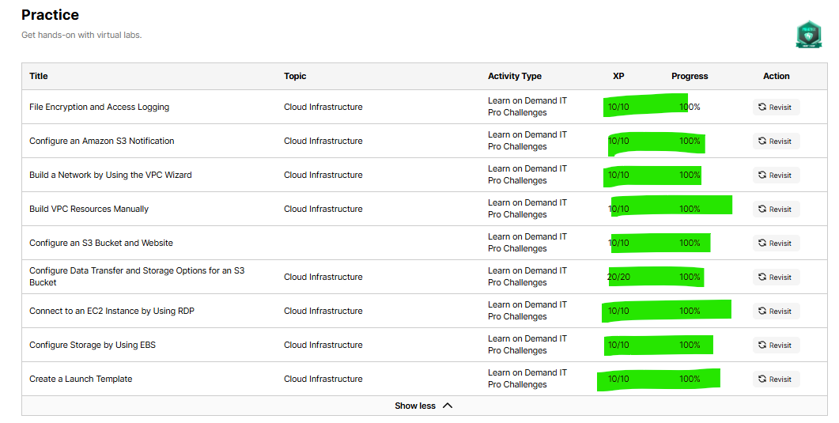This screenshot has width=839, height=423.
Task: Click the Topic column header
Action: (x=295, y=76)
